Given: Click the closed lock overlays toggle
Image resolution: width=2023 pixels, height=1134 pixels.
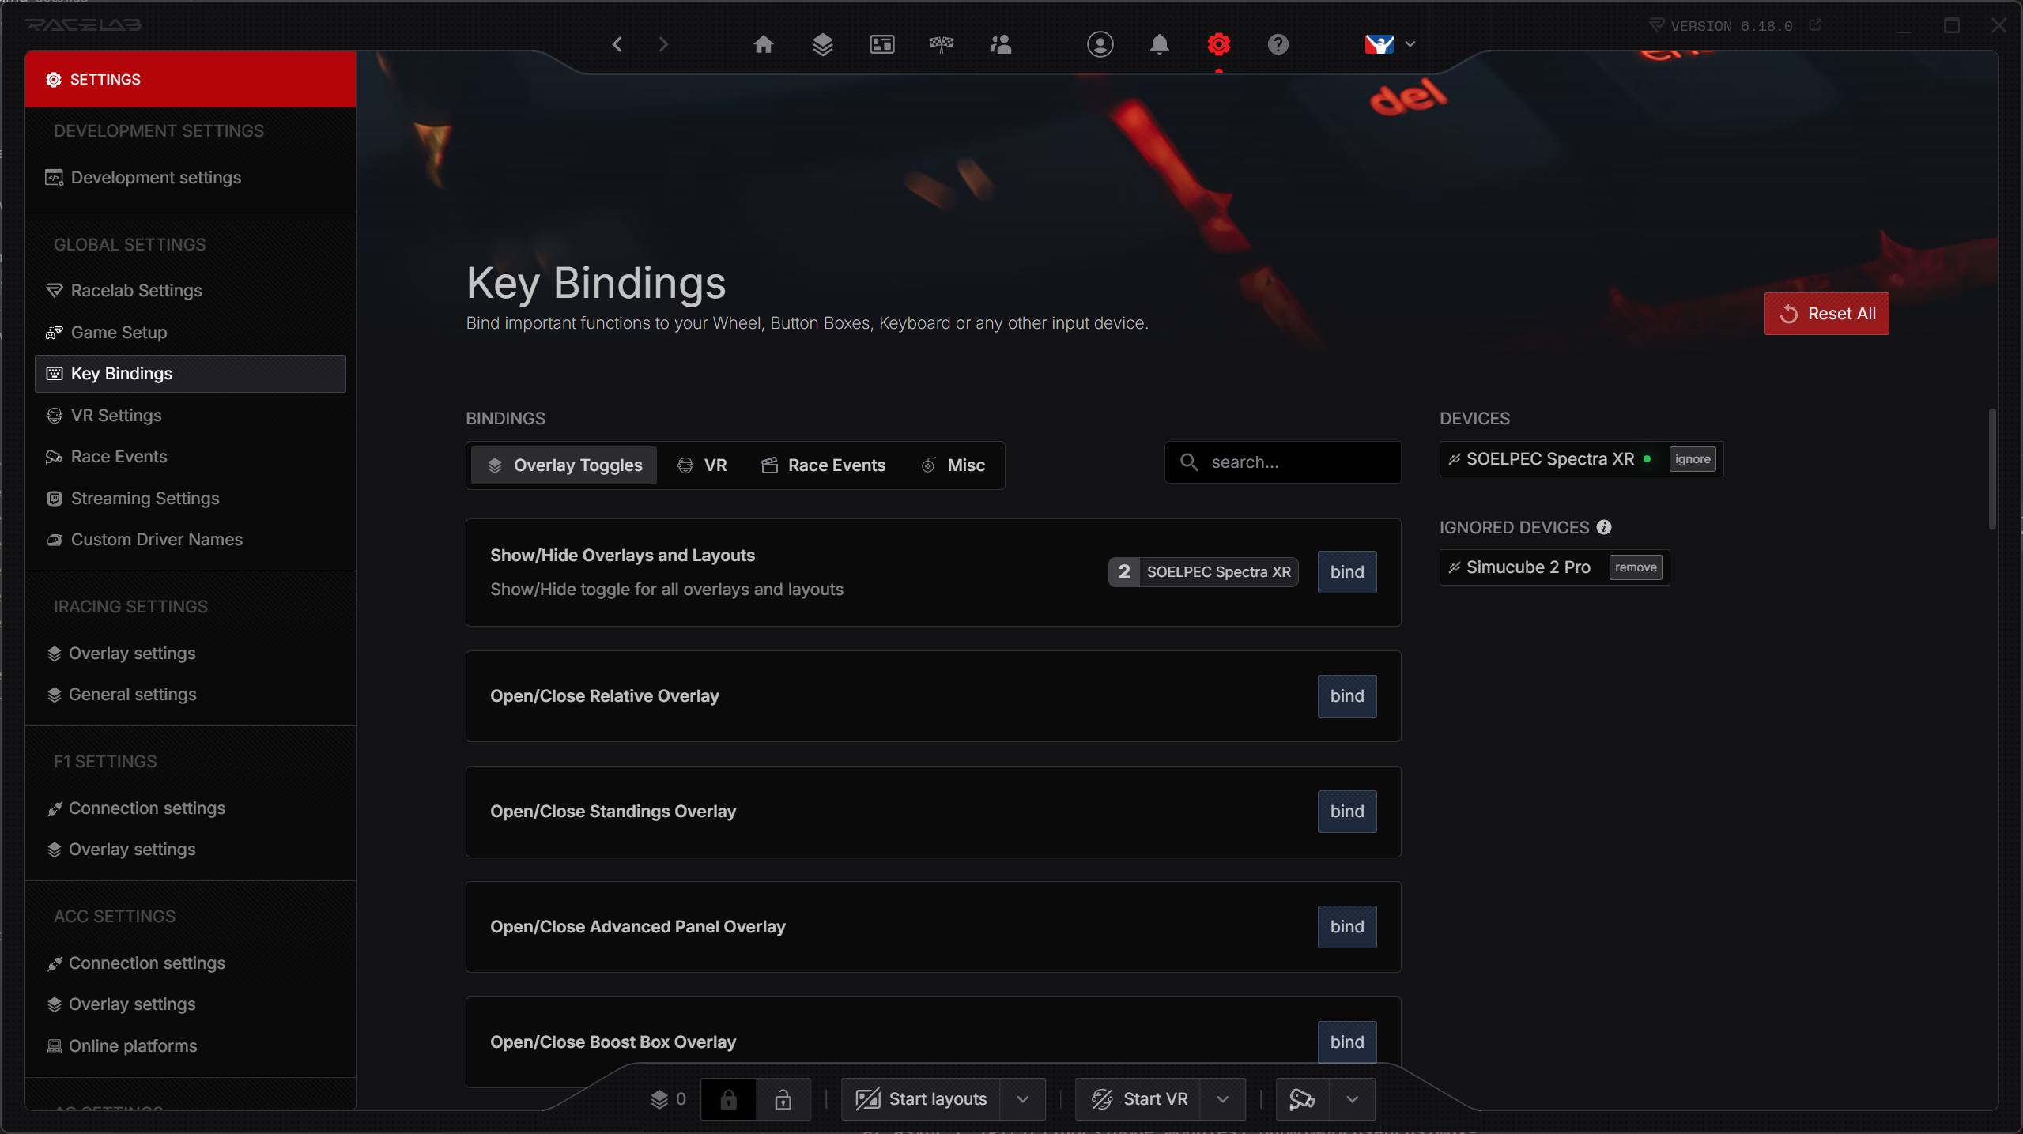Looking at the screenshot, I should click(x=728, y=1099).
